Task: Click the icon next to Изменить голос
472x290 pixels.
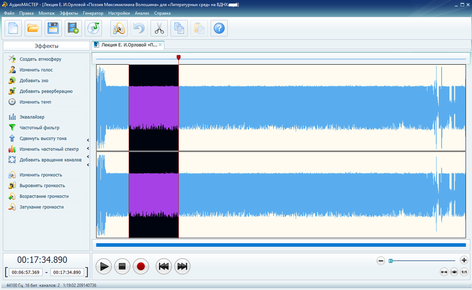Action: 12,70
